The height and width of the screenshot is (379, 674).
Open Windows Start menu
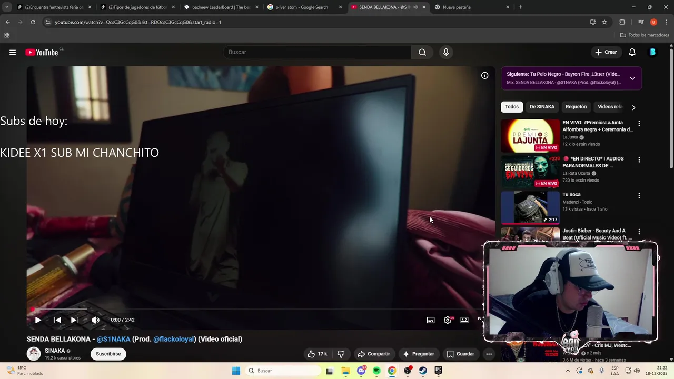pyautogui.click(x=236, y=371)
